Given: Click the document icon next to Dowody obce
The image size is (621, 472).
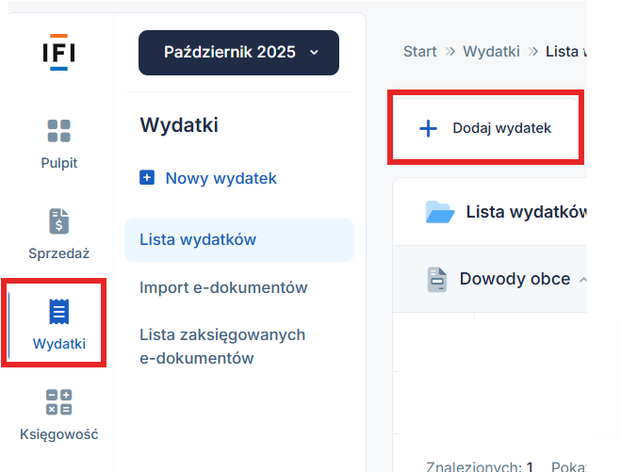Looking at the screenshot, I should click(x=436, y=280).
